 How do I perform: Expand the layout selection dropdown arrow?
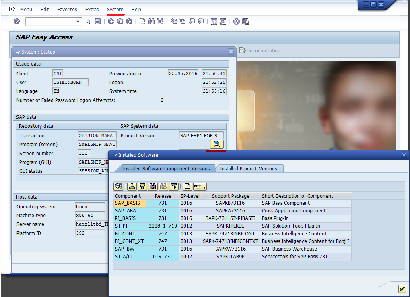pos(205,187)
